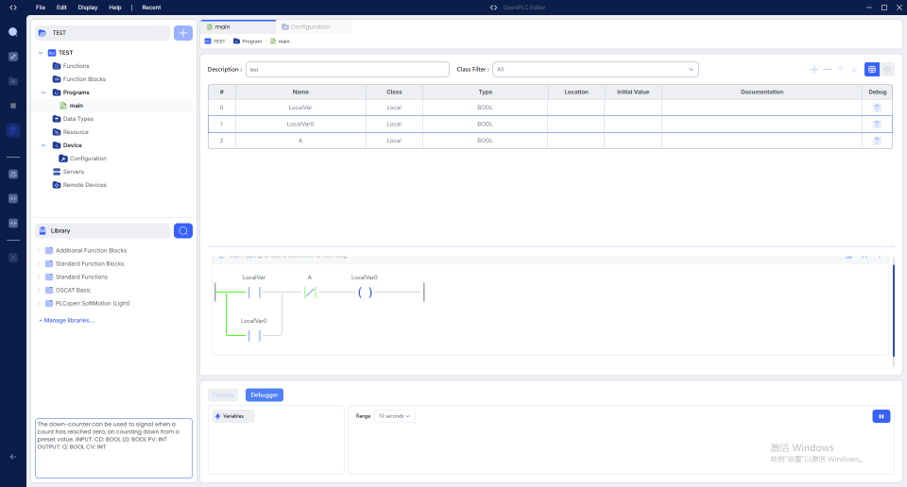Click the disabled X sidebar icon
The width and height of the screenshot is (907, 487).
pos(12,258)
